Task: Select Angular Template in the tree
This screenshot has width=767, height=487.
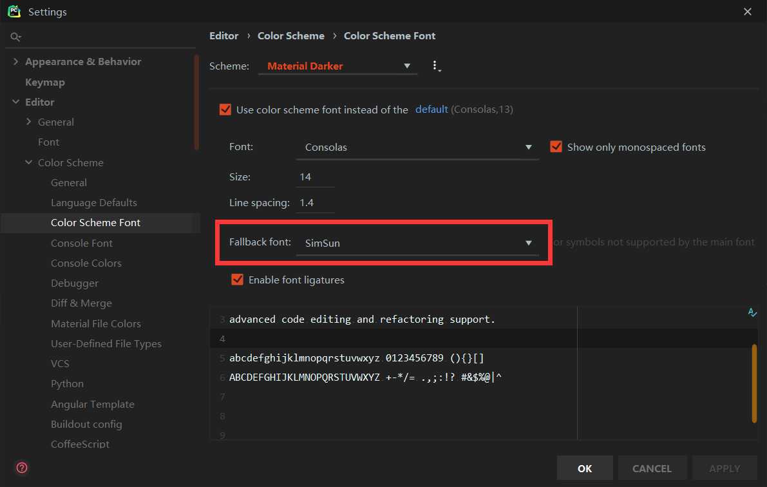Action: point(93,405)
